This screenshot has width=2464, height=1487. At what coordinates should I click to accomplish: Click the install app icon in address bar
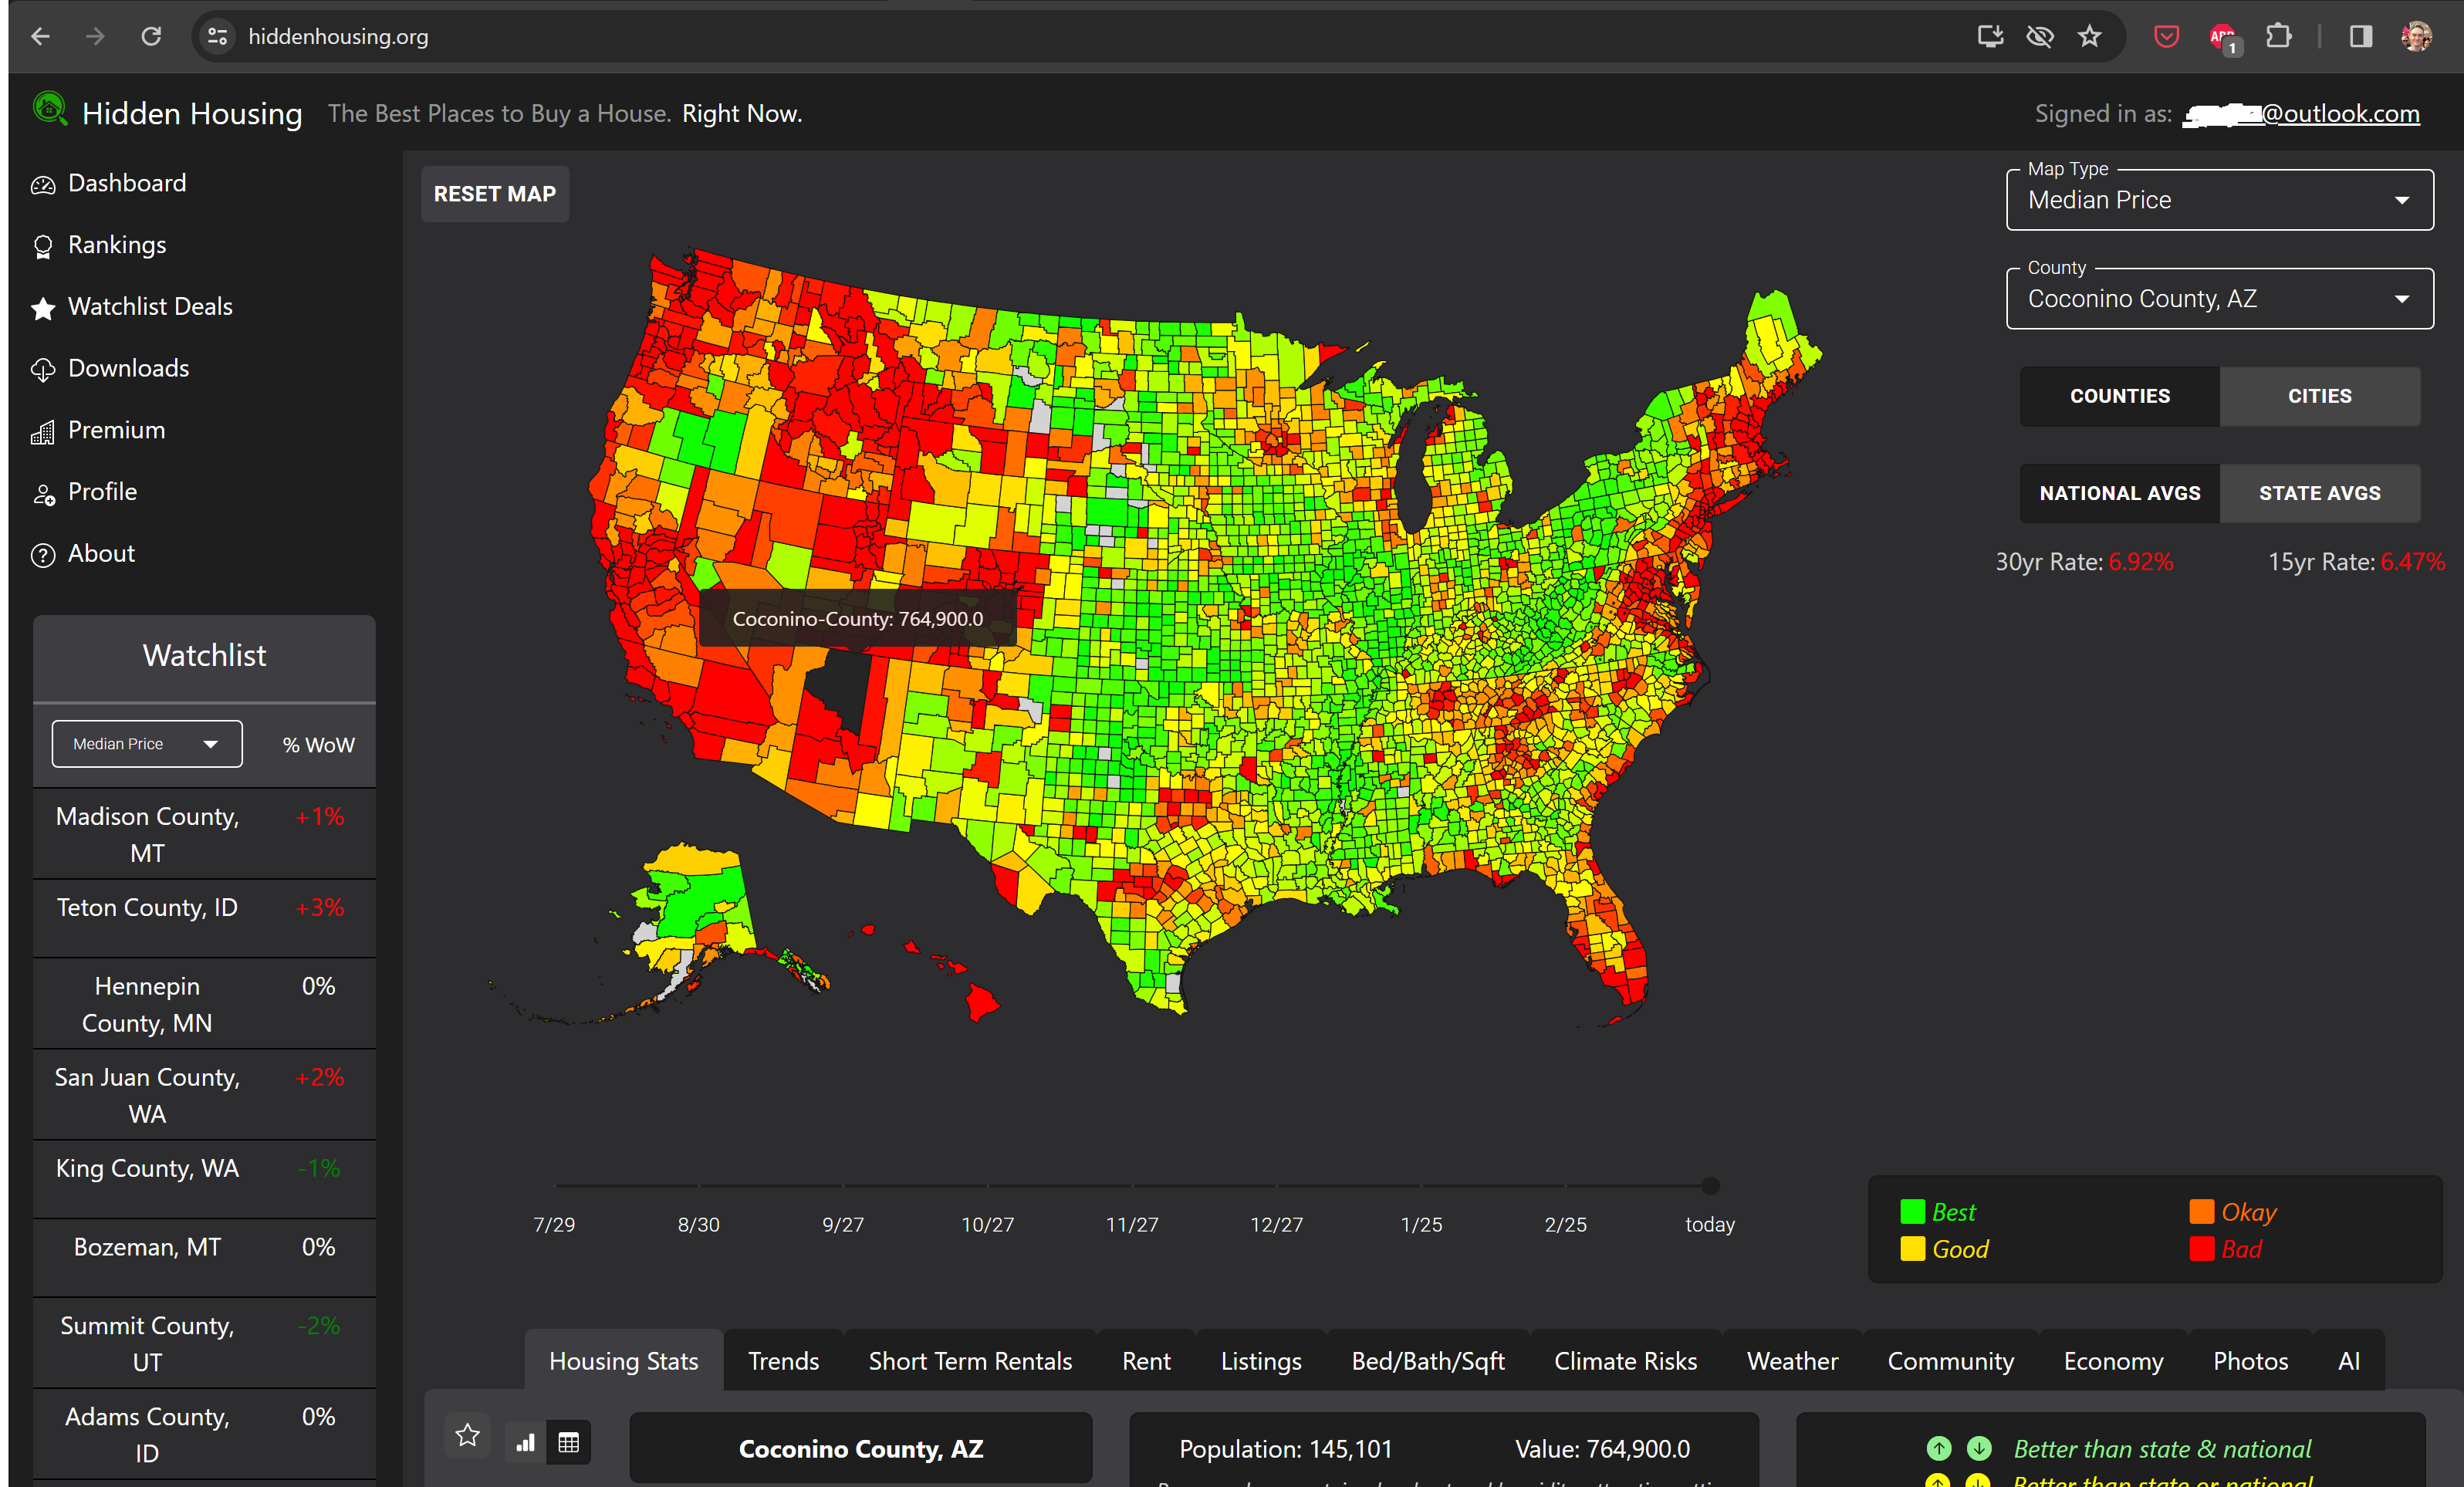(x=1990, y=37)
